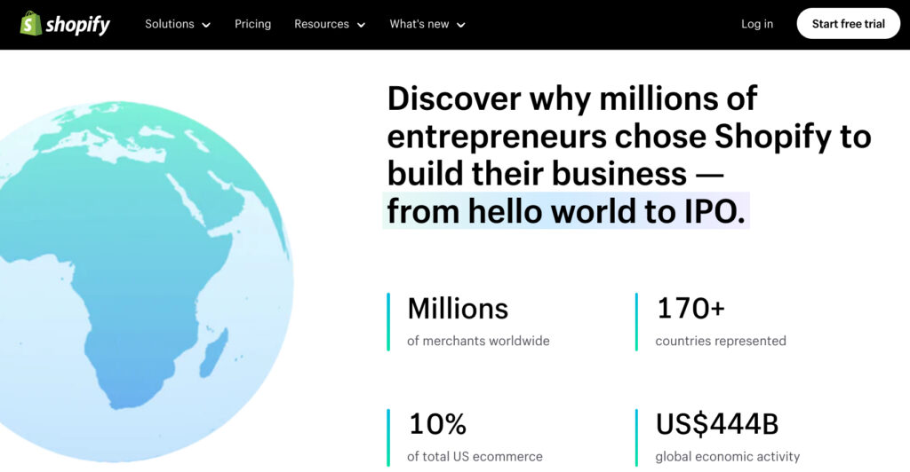Click the shopify wordmark in the header
Viewport: 910px width, 472px height.
pyautogui.click(x=78, y=25)
